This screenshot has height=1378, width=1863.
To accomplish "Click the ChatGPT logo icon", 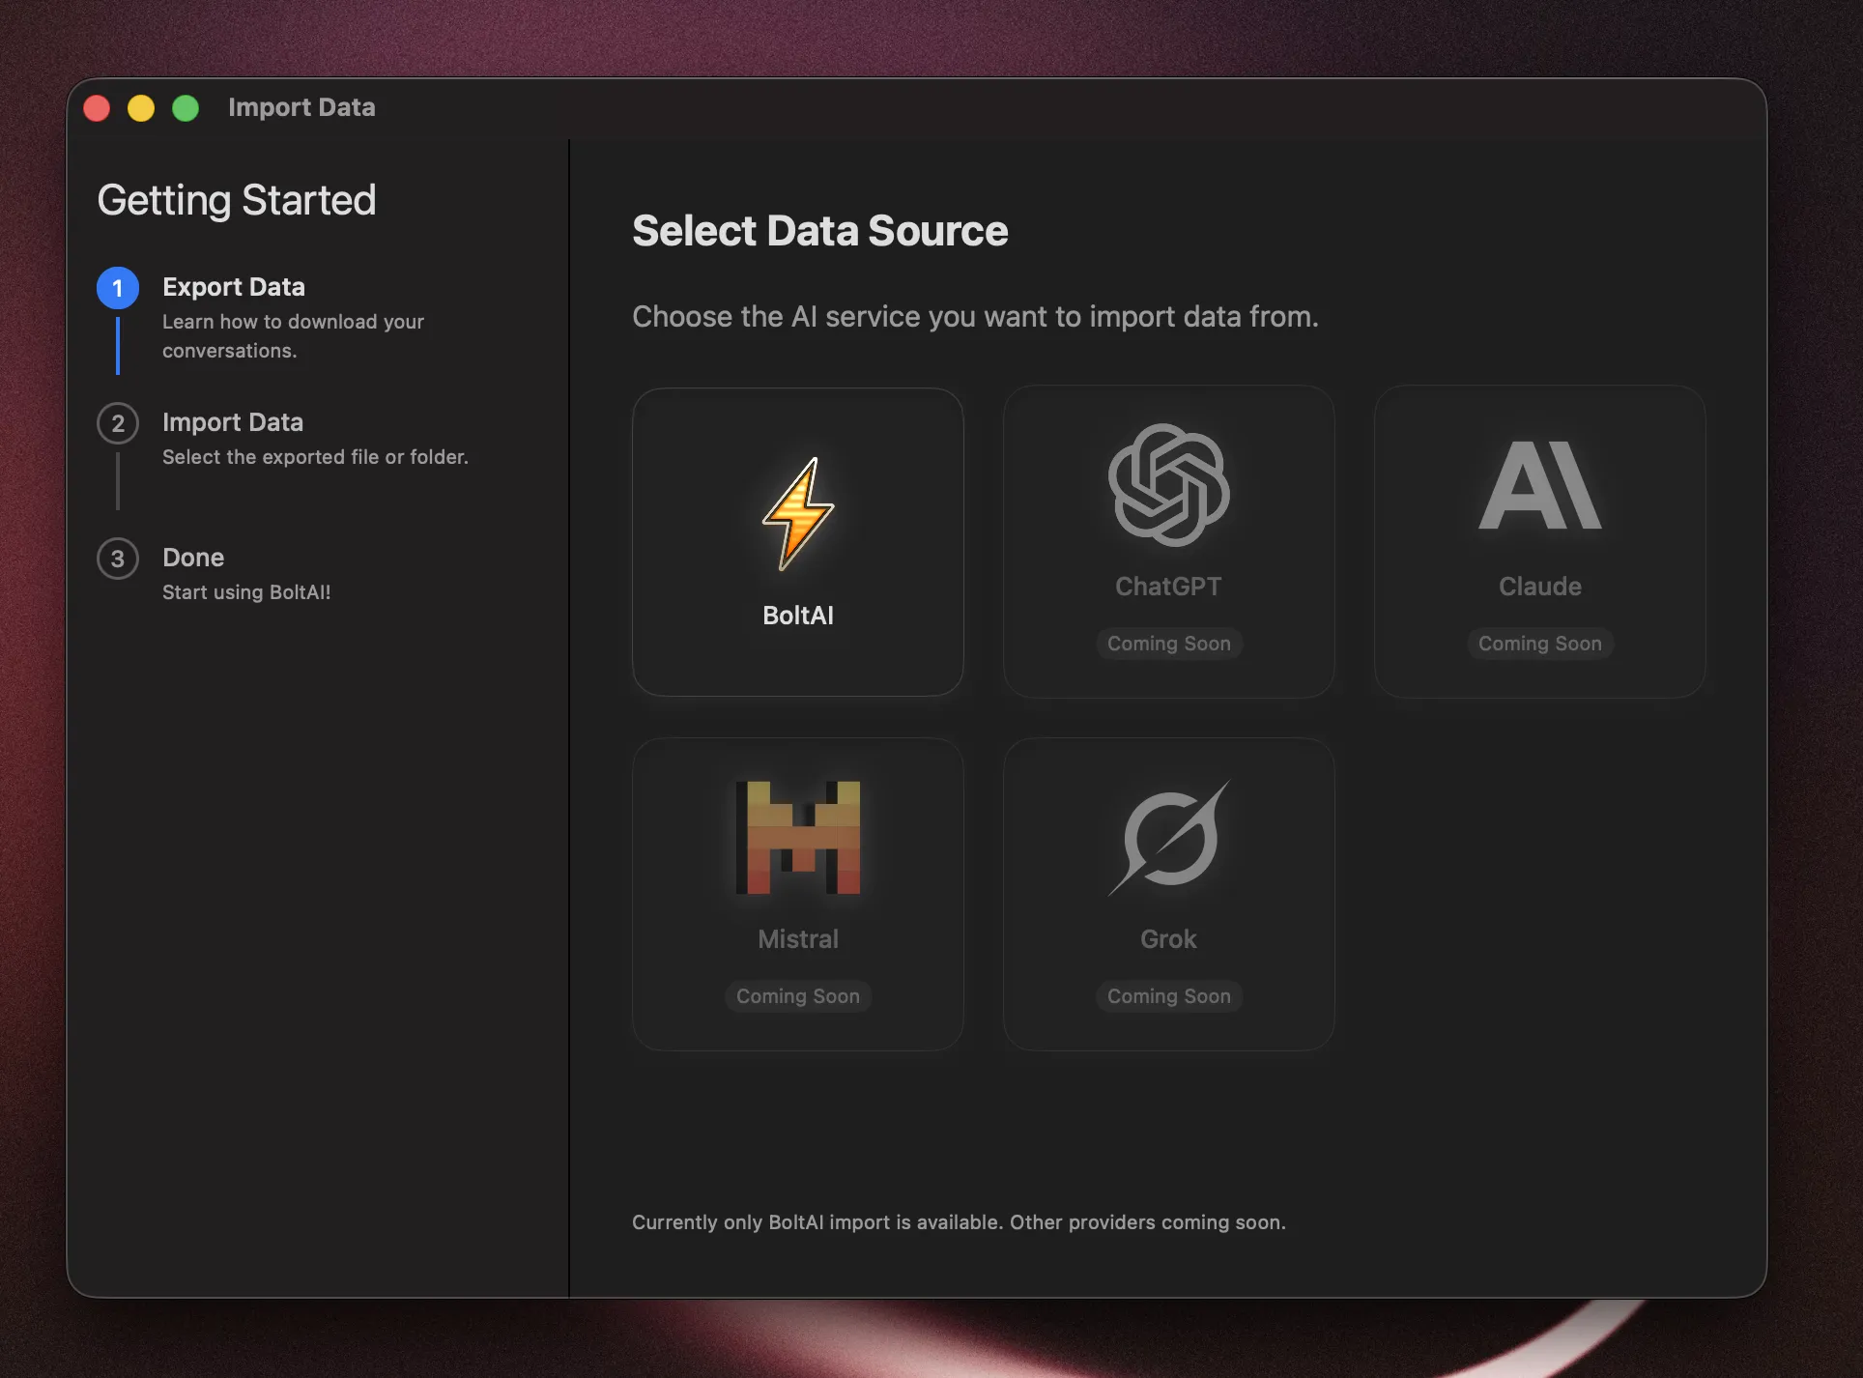I will [x=1168, y=485].
